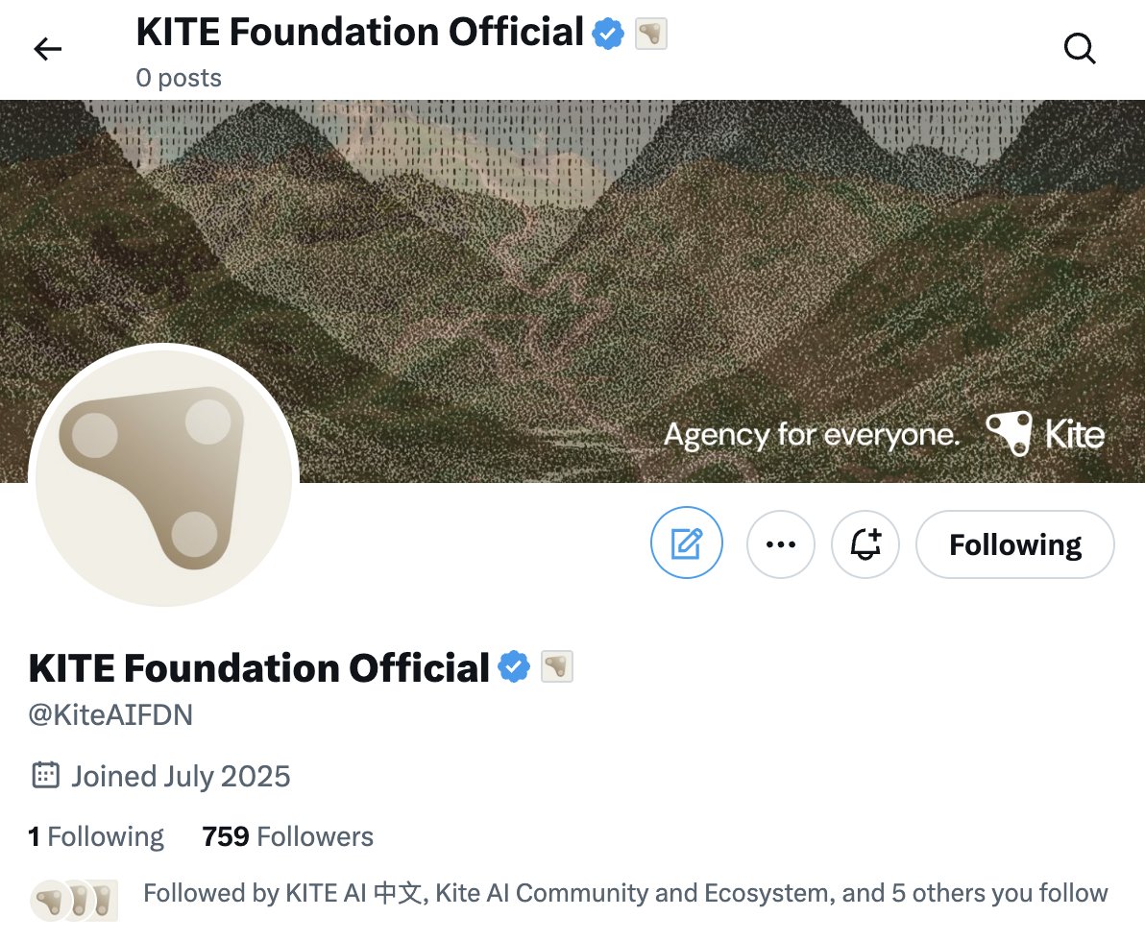Image resolution: width=1145 pixels, height=941 pixels.
Task: Open the 1 Following list
Action: pyautogui.click(x=96, y=836)
